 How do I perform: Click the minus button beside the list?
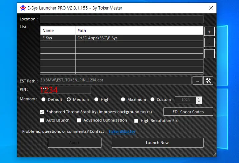click(209, 43)
